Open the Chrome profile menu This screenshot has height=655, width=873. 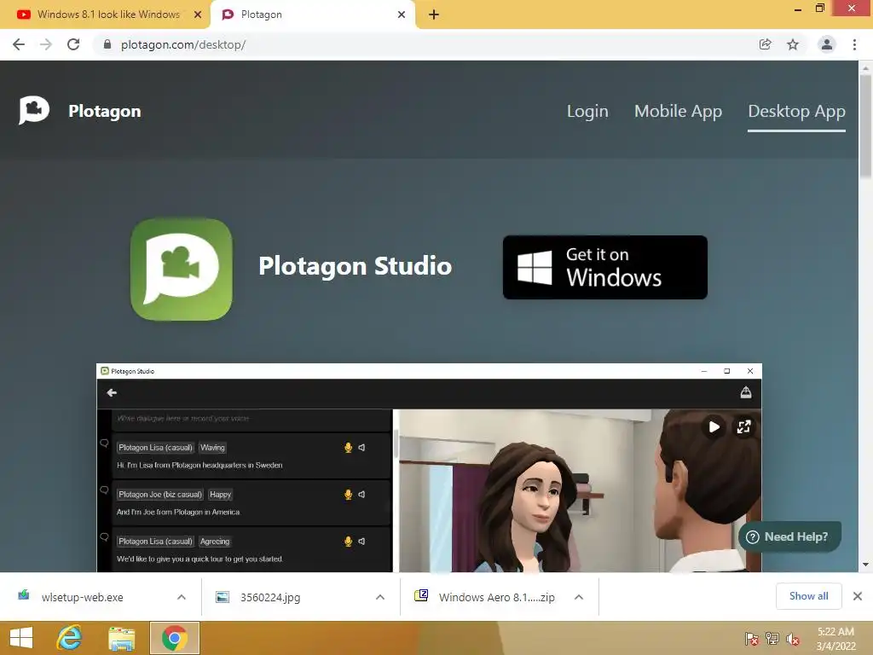click(x=827, y=44)
